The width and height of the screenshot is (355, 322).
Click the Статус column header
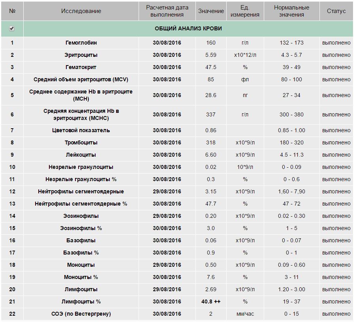(336, 11)
